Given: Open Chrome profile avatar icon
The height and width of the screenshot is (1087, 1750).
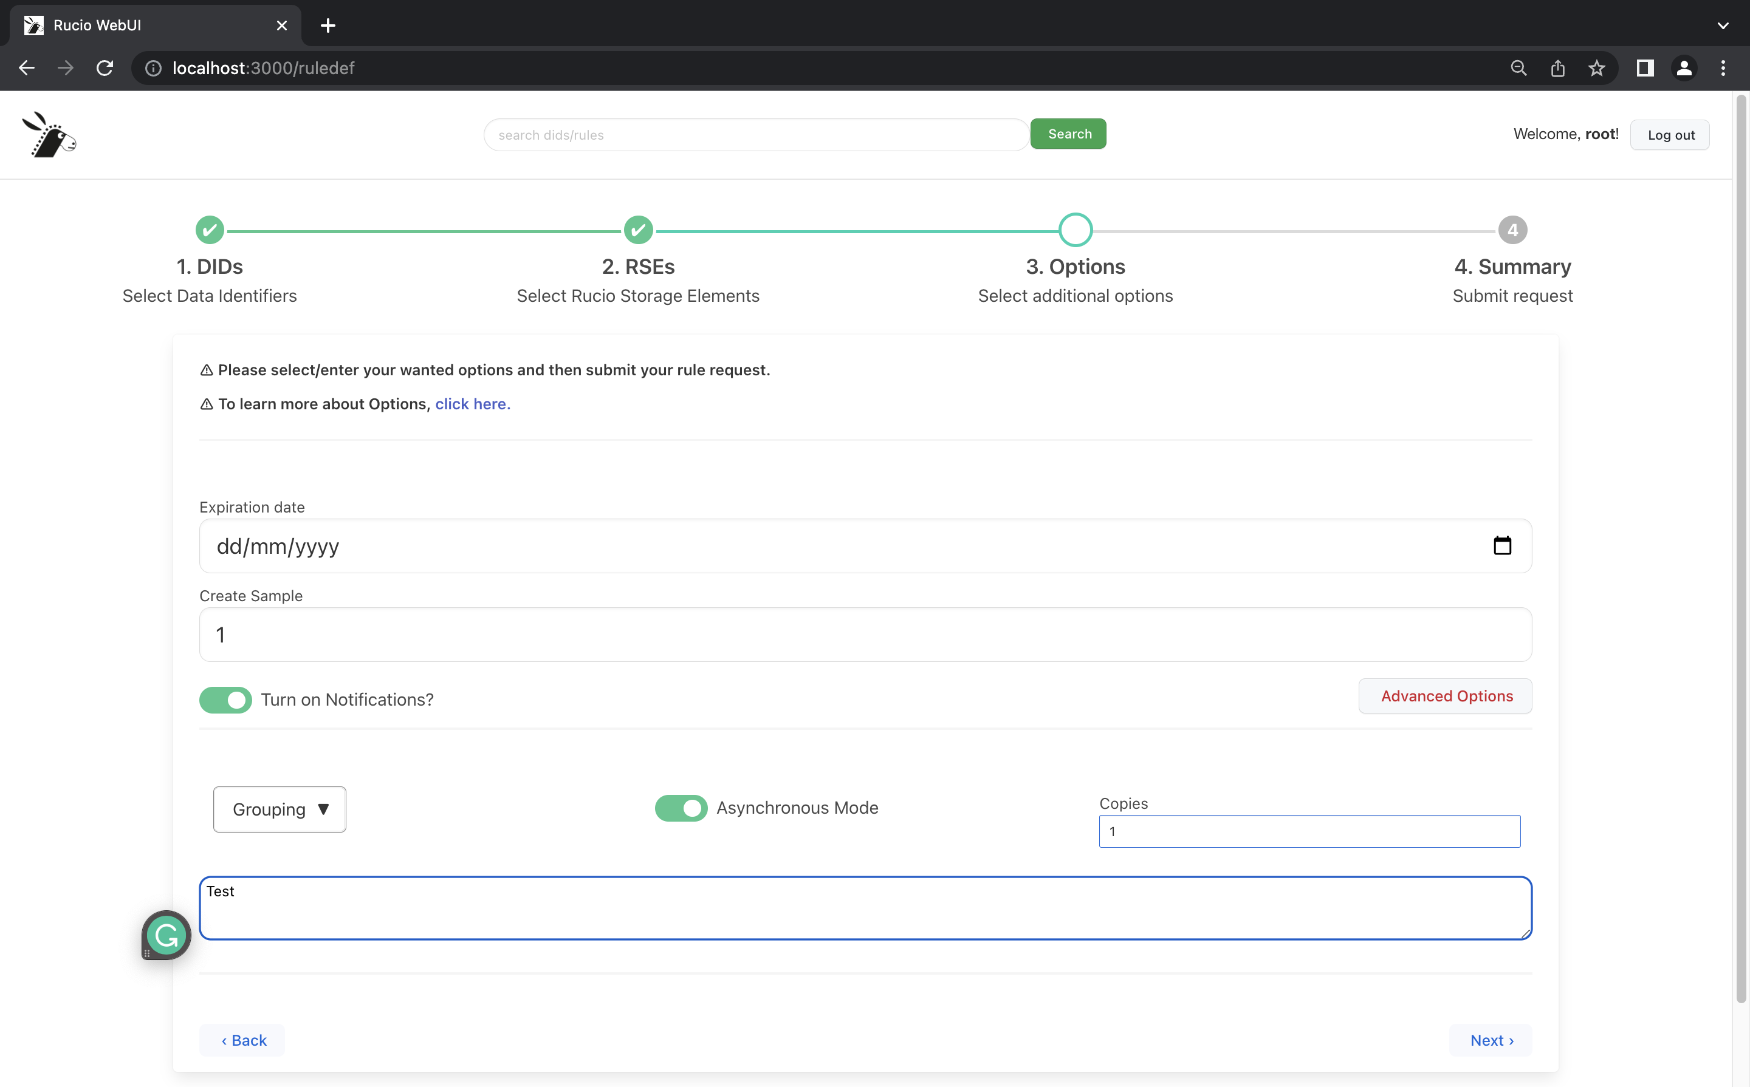Looking at the screenshot, I should [1684, 68].
